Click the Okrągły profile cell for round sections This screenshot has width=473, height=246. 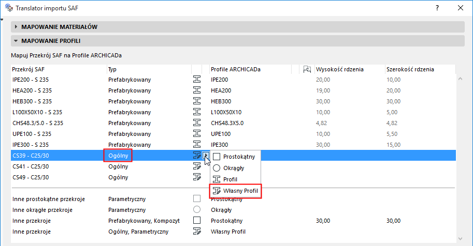(221, 210)
